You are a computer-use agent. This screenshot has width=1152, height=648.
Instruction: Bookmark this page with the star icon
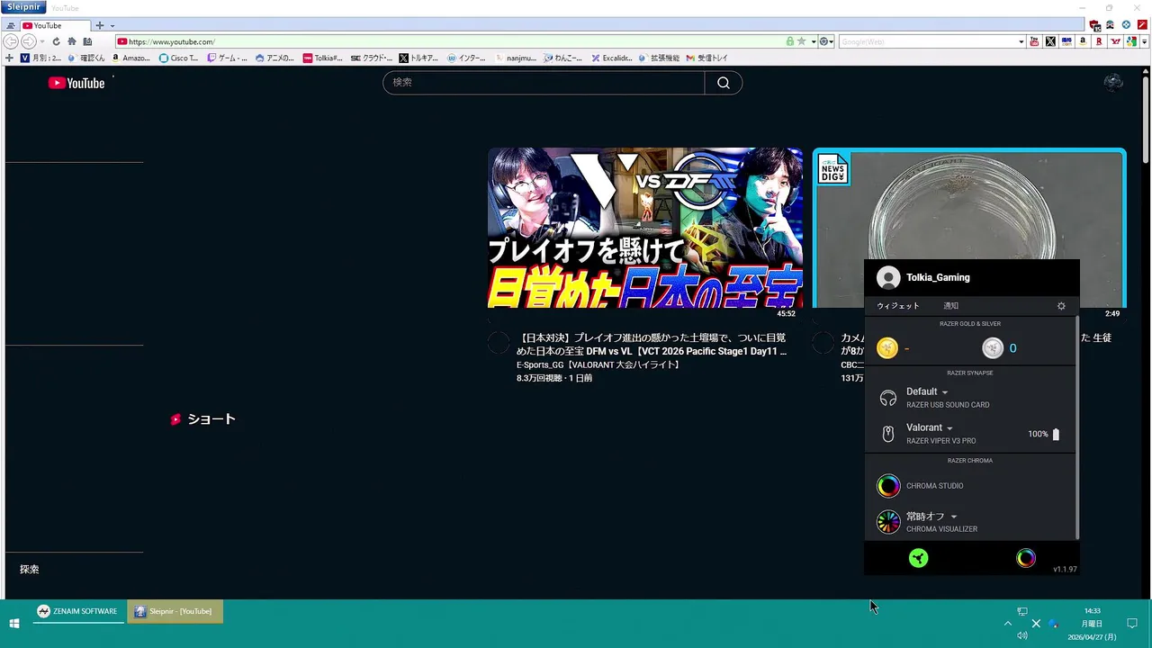(801, 41)
